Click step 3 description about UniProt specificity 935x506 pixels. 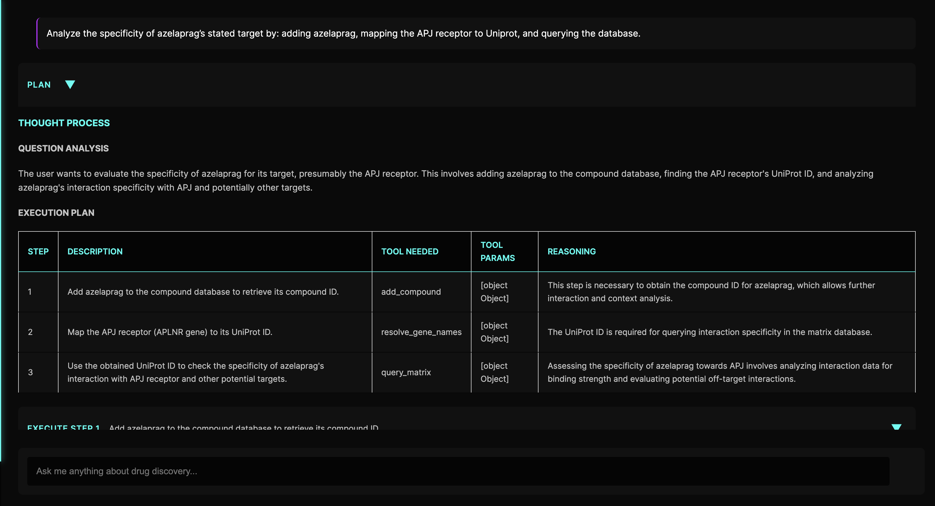pos(196,372)
